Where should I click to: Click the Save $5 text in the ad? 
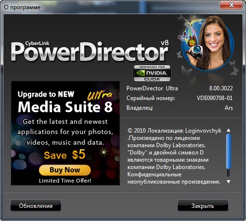click(x=65, y=154)
